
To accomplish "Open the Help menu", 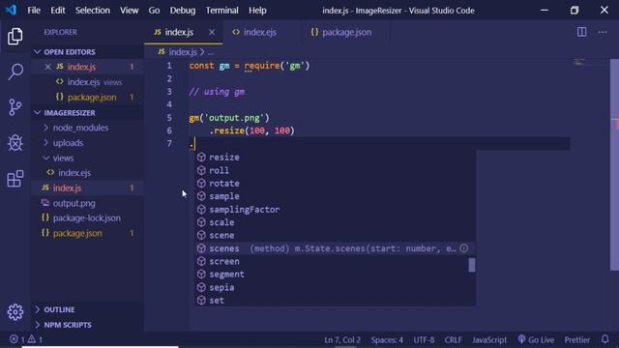I will (x=257, y=11).
